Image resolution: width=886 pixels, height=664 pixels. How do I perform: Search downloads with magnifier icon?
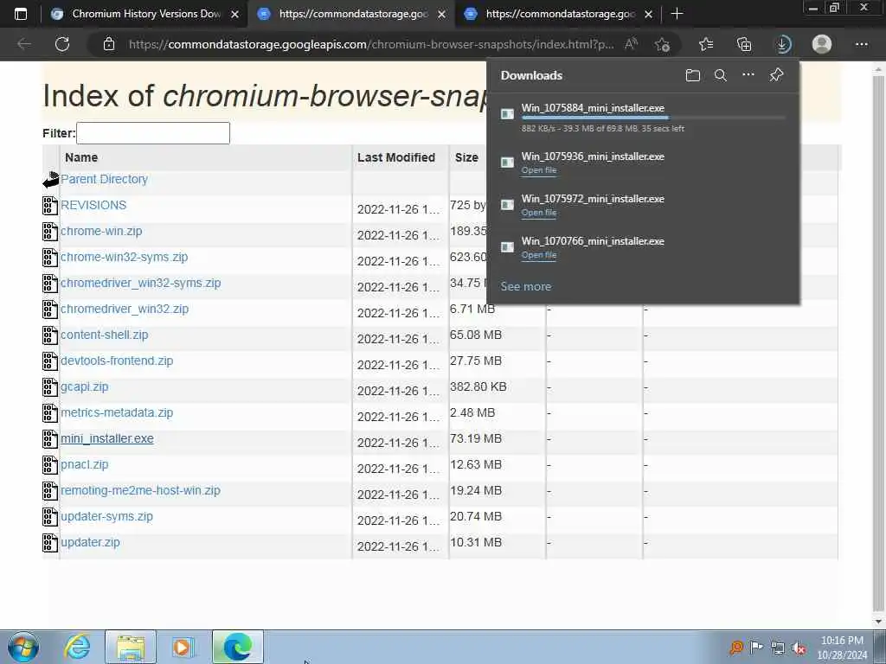721,75
